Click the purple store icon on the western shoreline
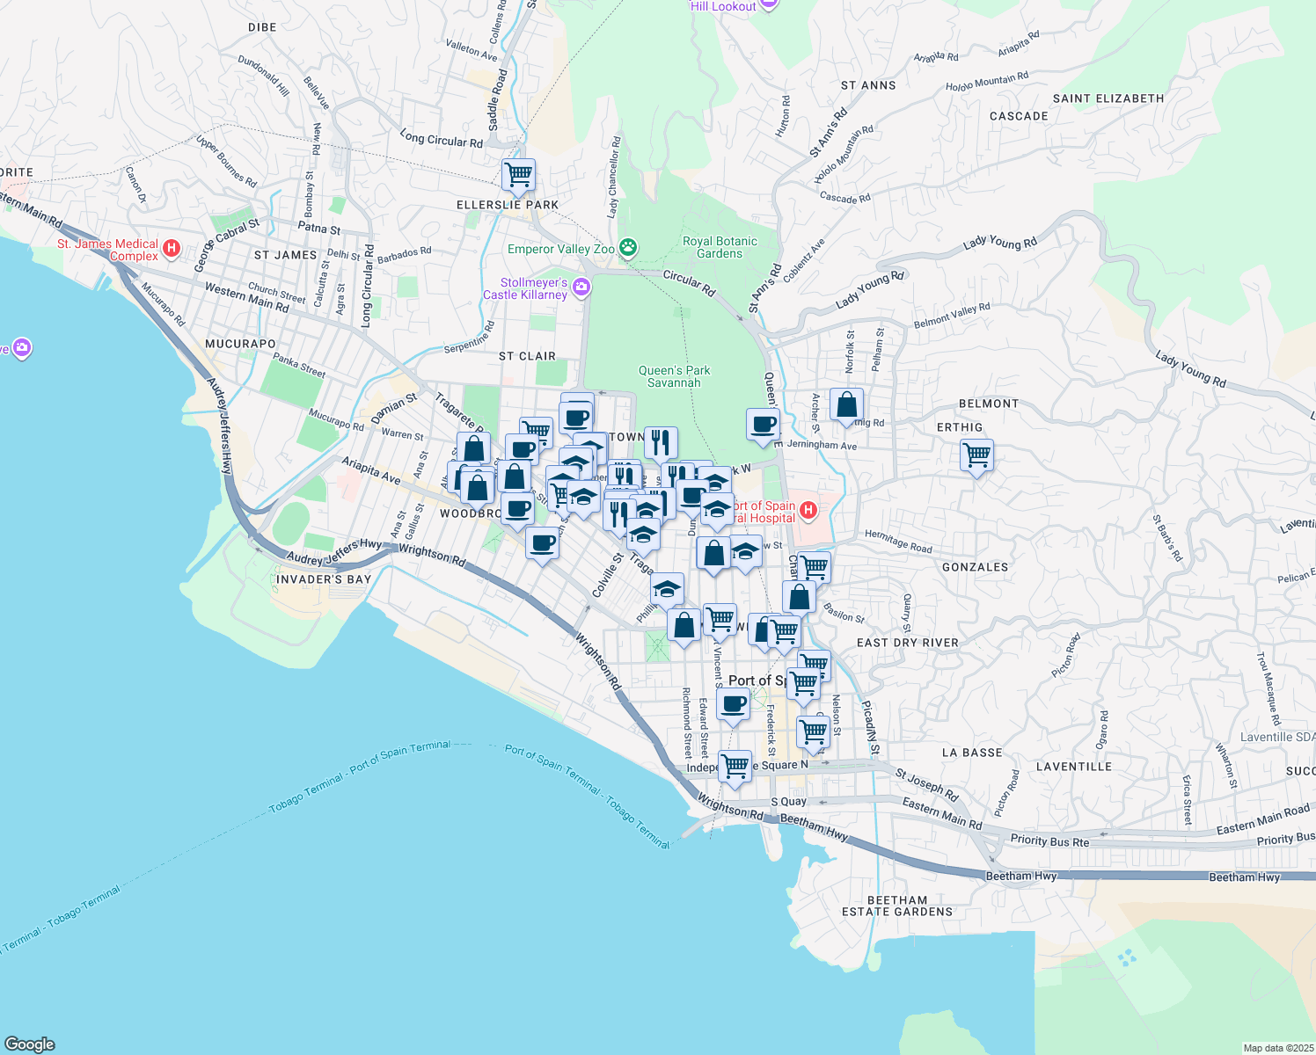This screenshot has height=1055, width=1316. [22, 348]
